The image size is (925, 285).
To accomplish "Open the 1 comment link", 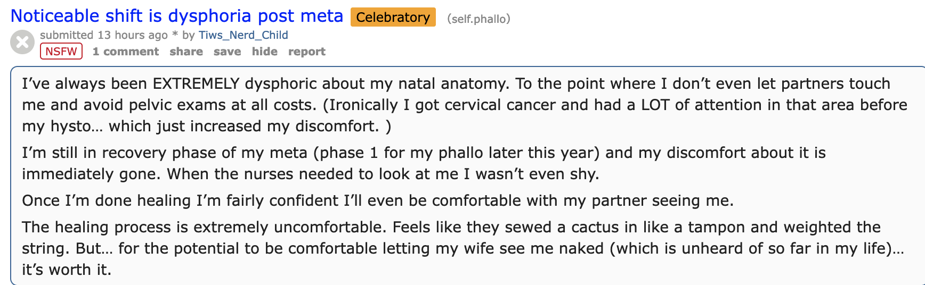I will 126,52.
